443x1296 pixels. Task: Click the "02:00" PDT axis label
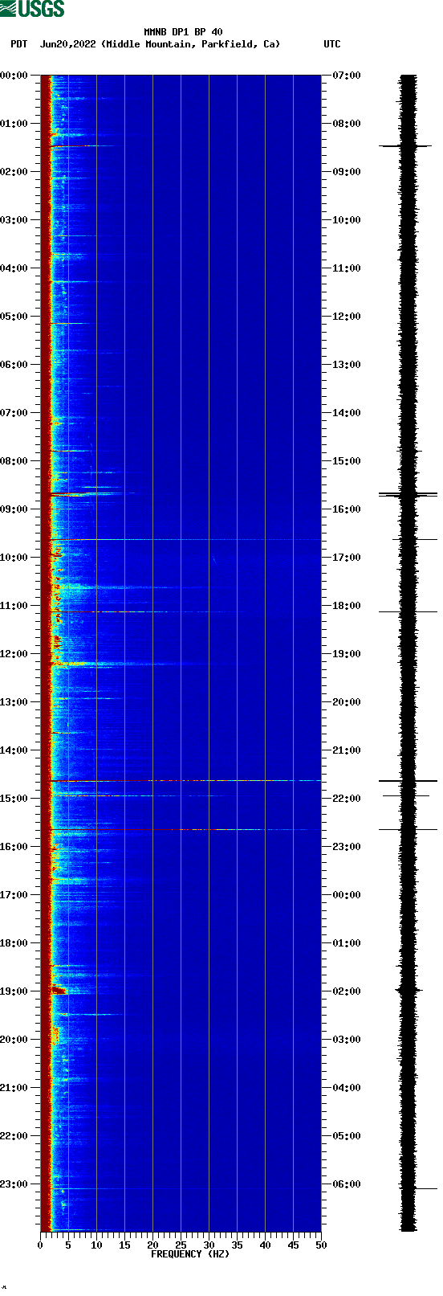pos(14,172)
